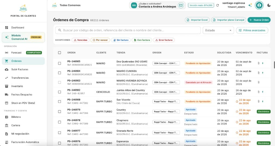The height and width of the screenshot is (146, 275).
Task: Focus the order search field
Action: [128, 30]
